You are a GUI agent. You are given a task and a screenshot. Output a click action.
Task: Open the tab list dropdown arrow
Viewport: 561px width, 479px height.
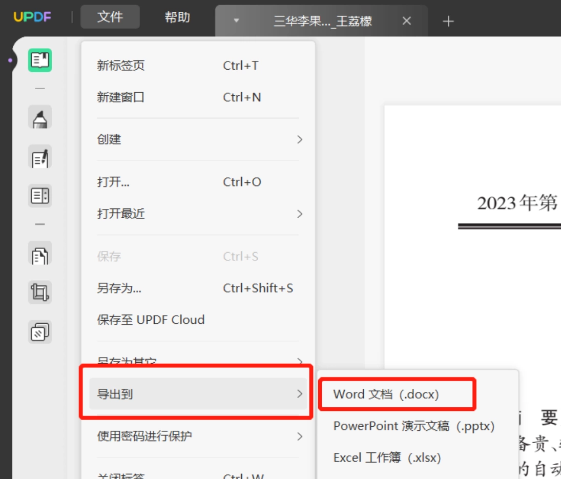(236, 20)
